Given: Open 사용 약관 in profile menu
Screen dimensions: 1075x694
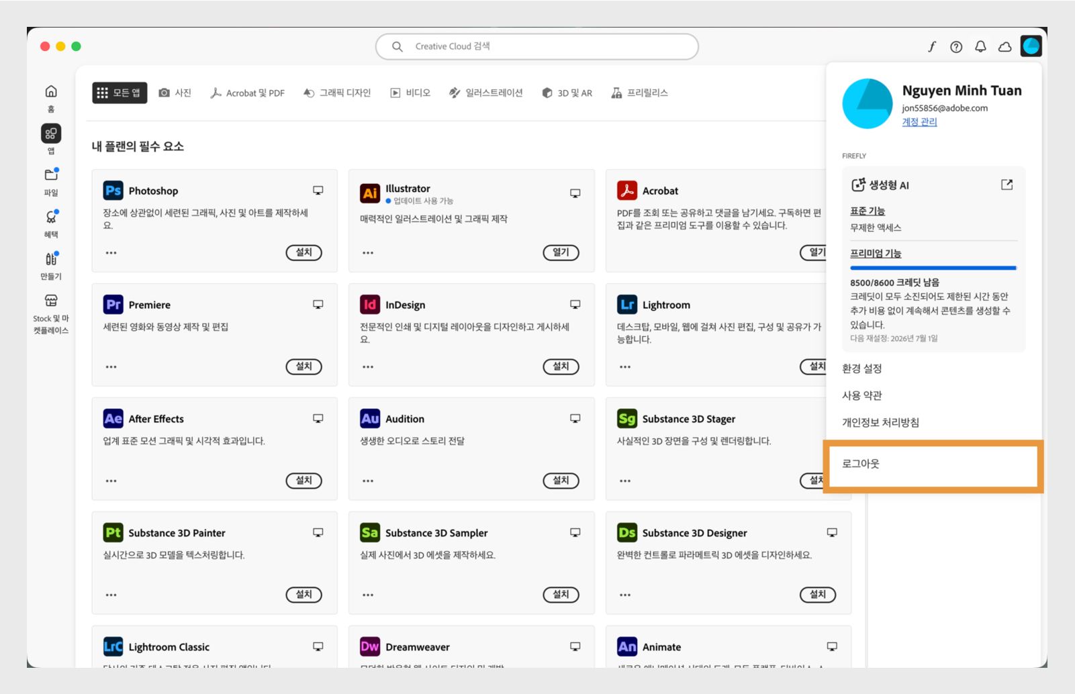Looking at the screenshot, I should pos(862,395).
